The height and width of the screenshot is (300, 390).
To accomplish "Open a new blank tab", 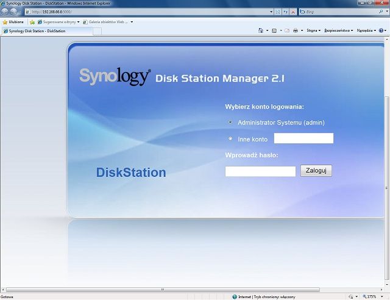I will pos(97,31).
